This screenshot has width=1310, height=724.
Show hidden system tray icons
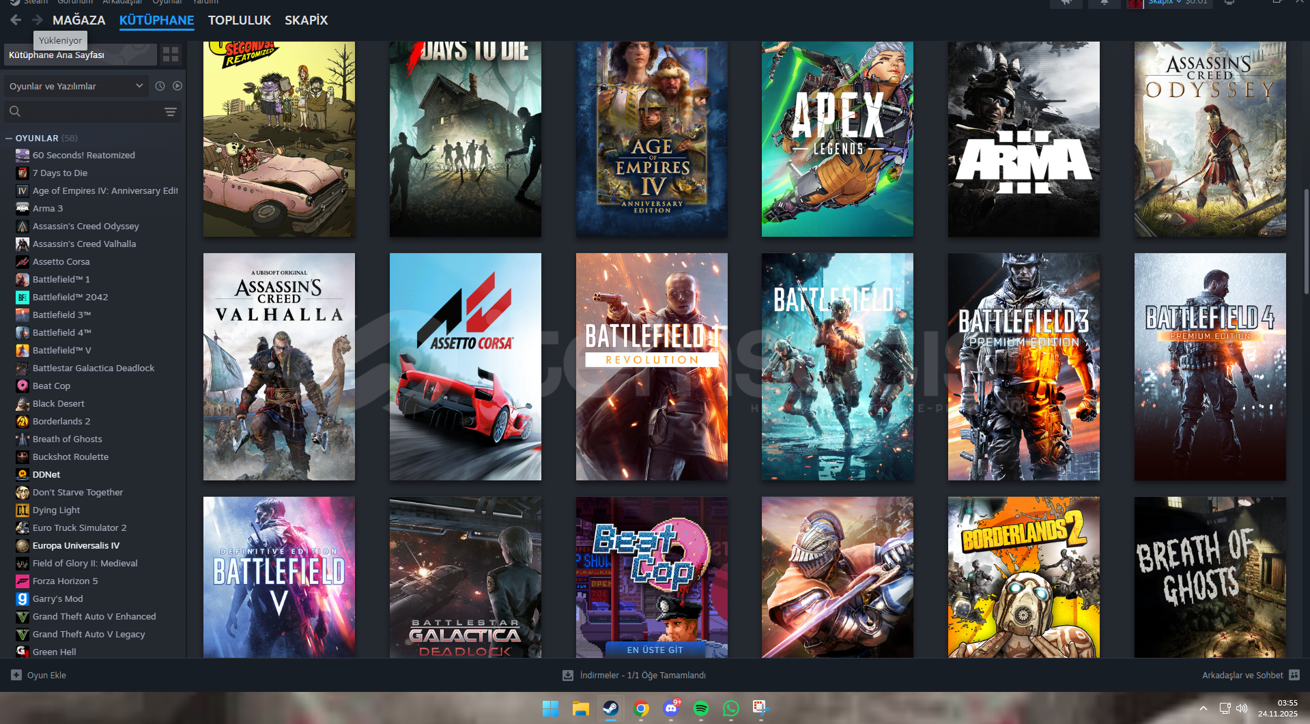coord(1204,708)
